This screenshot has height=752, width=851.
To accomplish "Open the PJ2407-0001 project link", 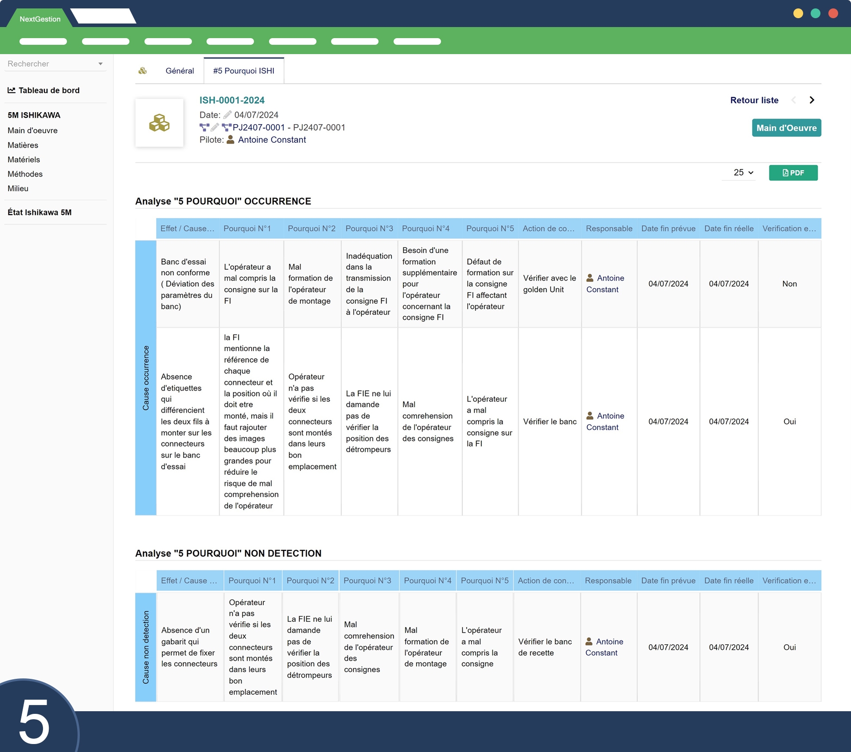I will pyautogui.click(x=258, y=128).
